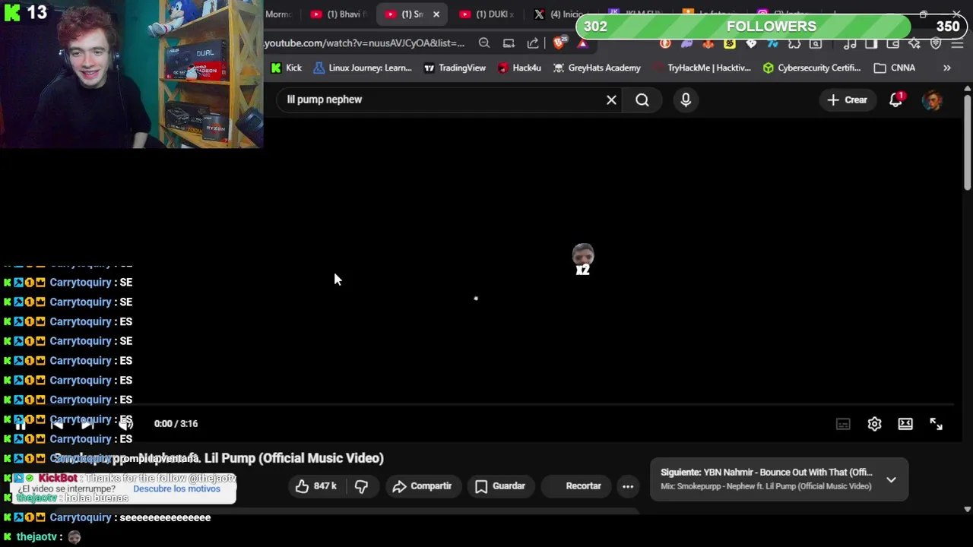The width and height of the screenshot is (973, 547).
Task: Open Leo AI sparkle icon
Action: click(914, 43)
